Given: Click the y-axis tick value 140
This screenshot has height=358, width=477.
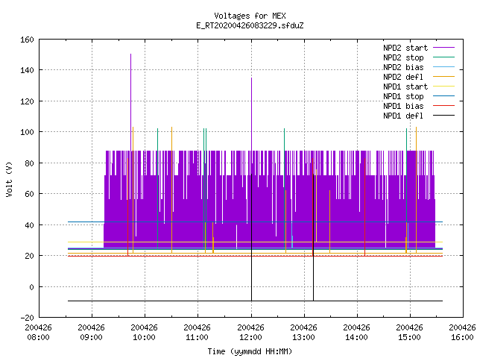Looking at the screenshot, I should (x=27, y=70).
